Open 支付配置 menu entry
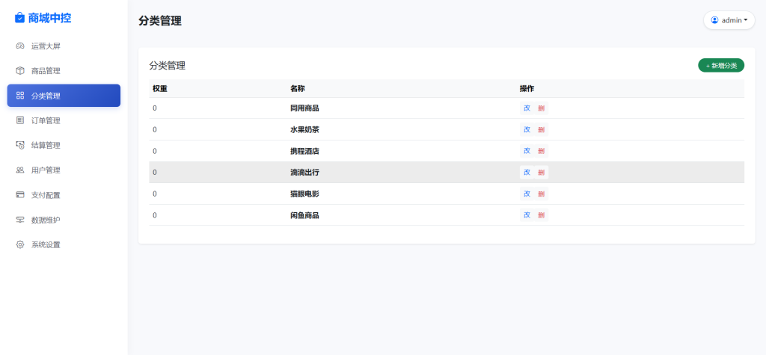The height and width of the screenshot is (355, 766). pos(64,195)
